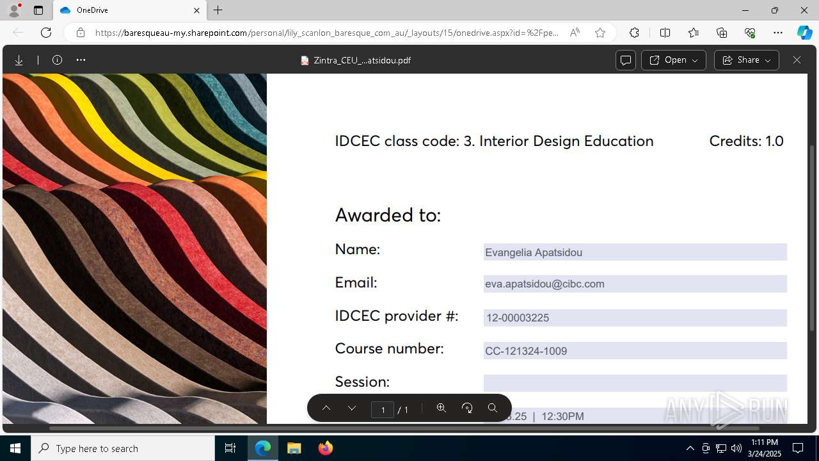Open the notification center
Screen dimensions: 819x461
tap(799, 448)
